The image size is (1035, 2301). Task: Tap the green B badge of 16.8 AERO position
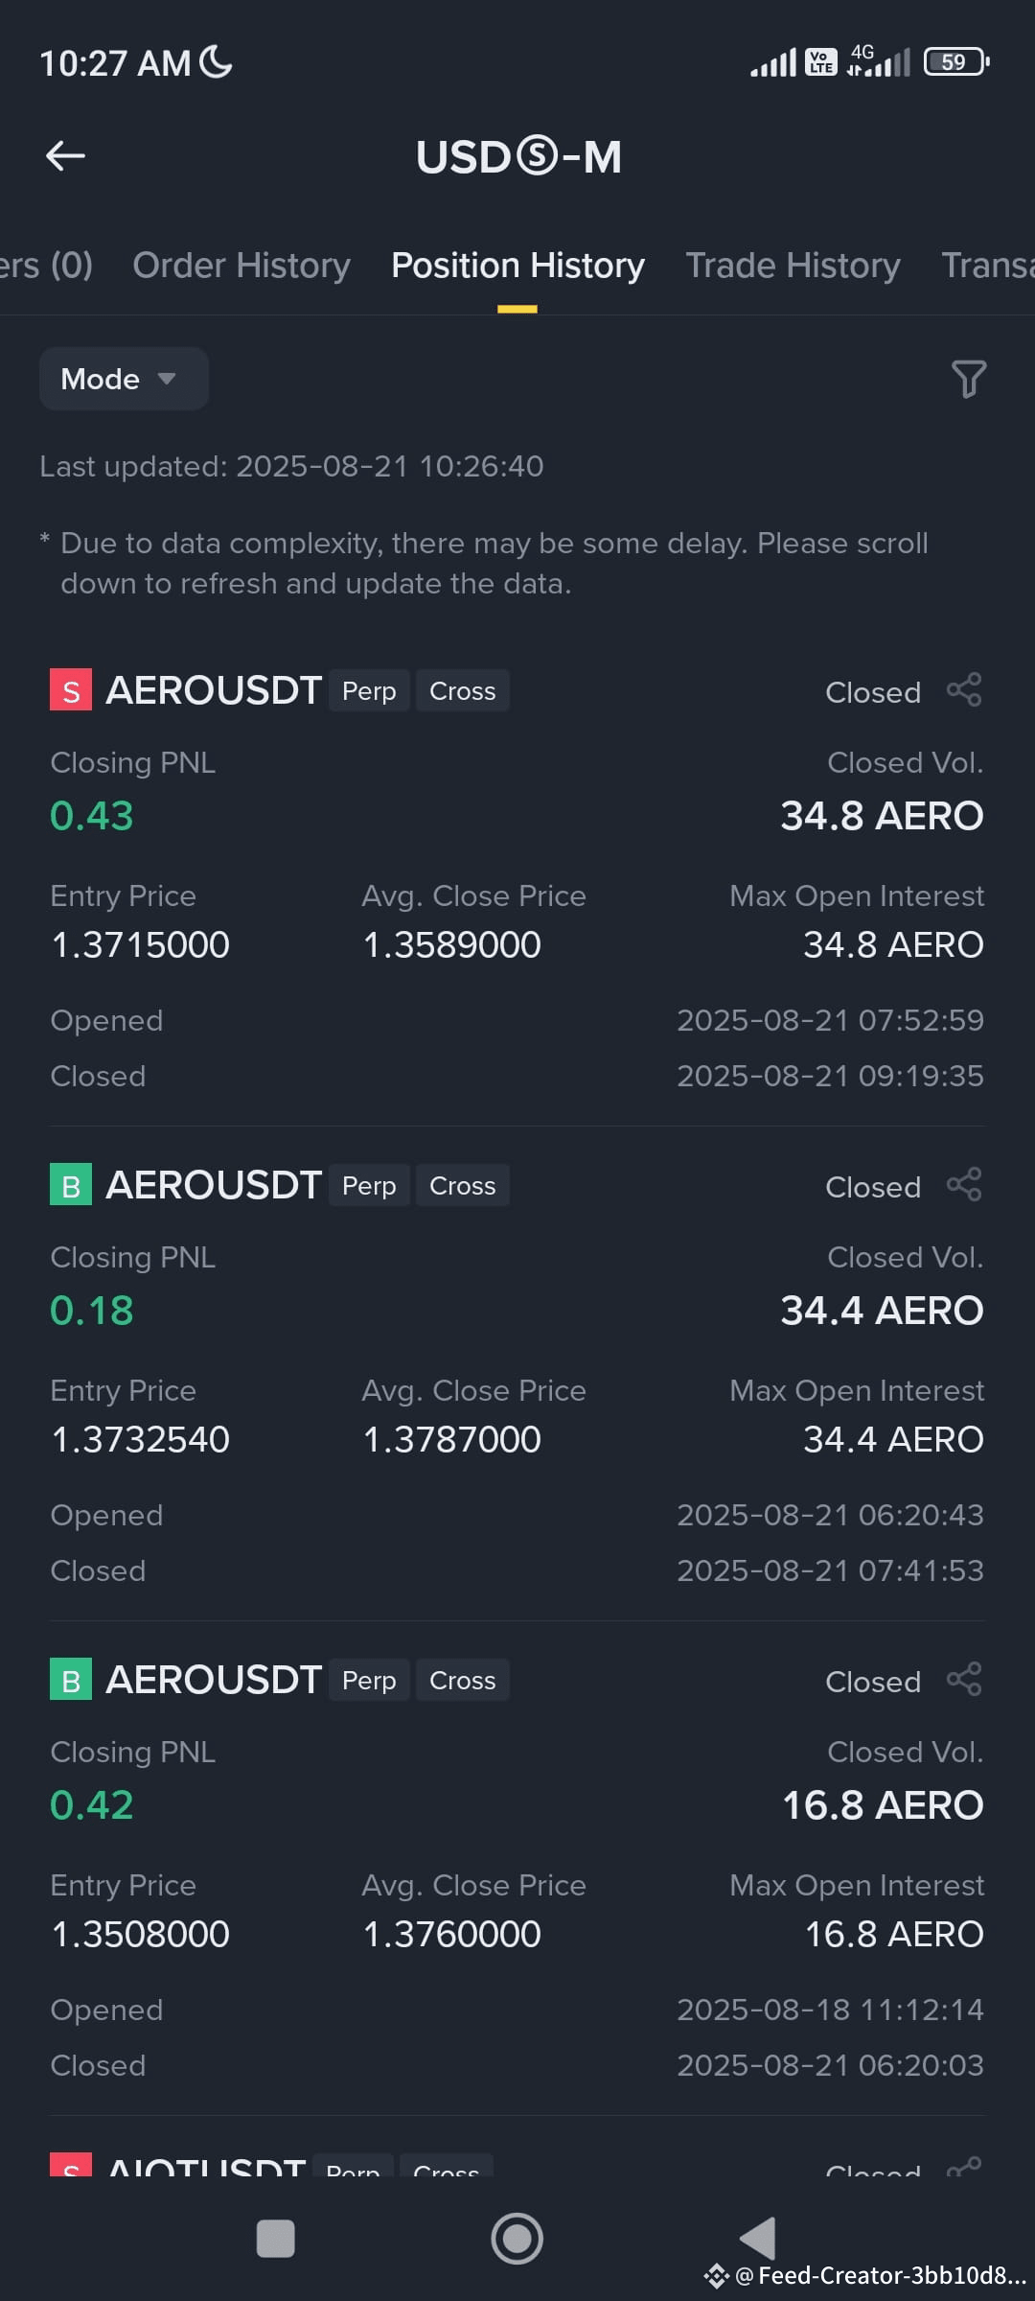71,1679
